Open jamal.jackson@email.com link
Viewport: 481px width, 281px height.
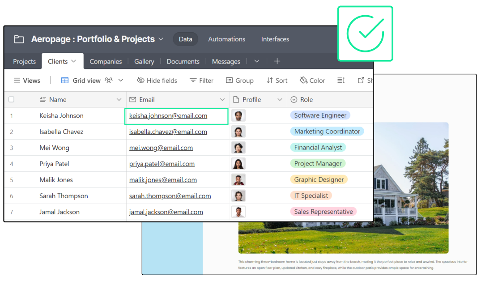click(166, 212)
